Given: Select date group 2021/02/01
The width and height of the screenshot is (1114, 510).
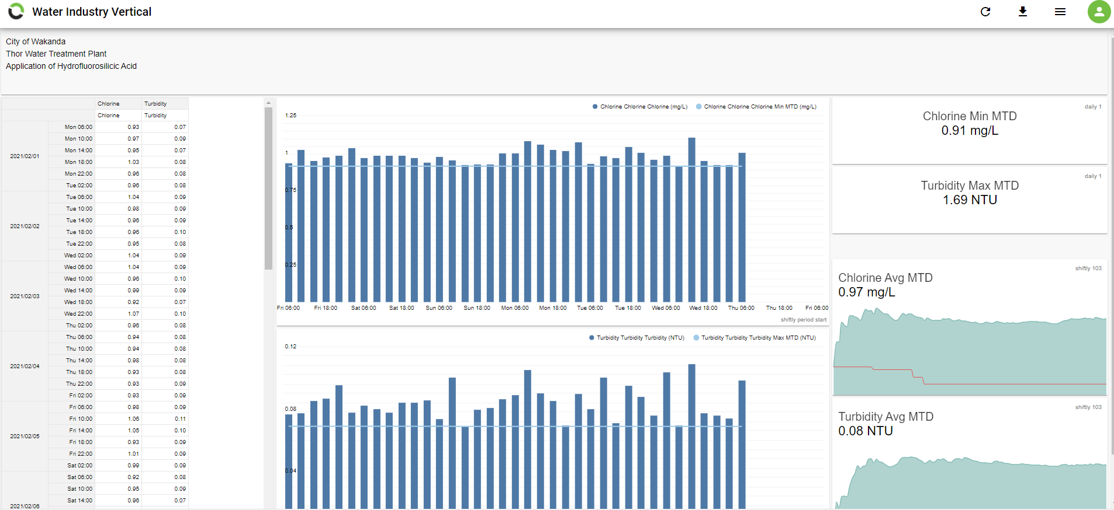Looking at the screenshot, I should 25,156.
